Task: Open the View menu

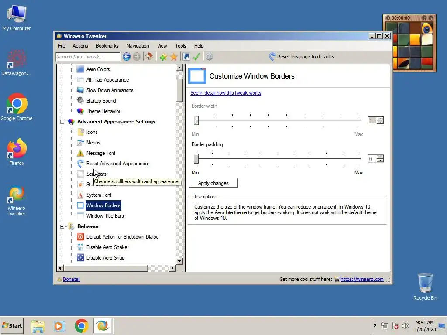Action: coord(162,46)
